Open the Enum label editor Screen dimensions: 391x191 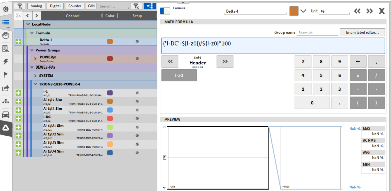click(362, 32)
